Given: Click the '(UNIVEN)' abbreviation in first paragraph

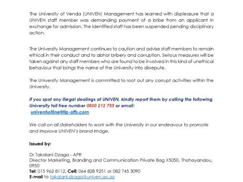Looking at the screenshot, I should (92, 14).
